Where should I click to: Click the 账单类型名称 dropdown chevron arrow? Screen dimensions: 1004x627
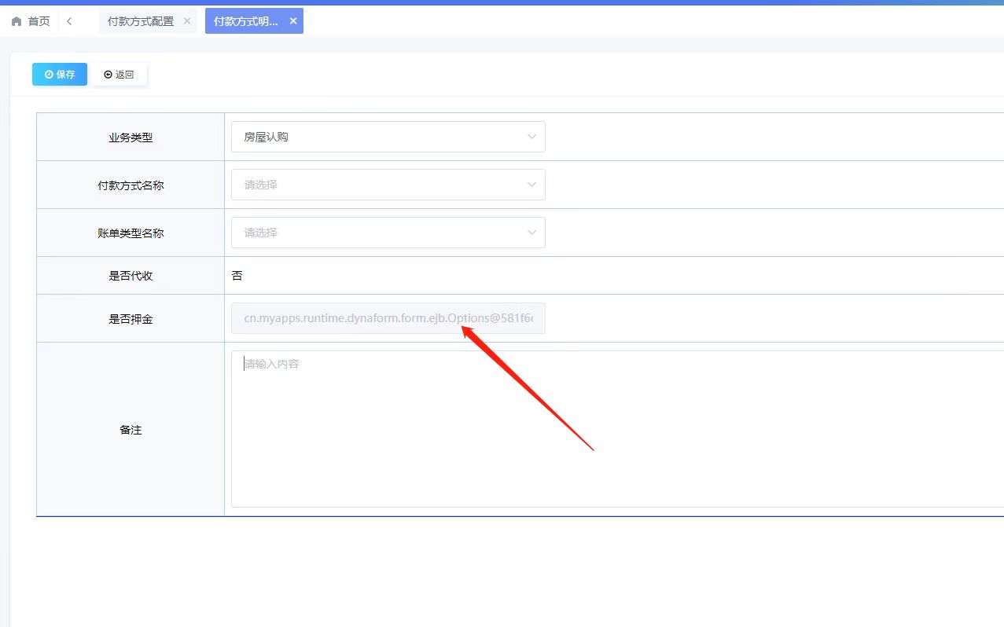pyautogui.click(x=531, y=233)
